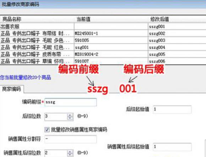Decrease 销售属性后缀位数 with down arrow

(70, 155)
